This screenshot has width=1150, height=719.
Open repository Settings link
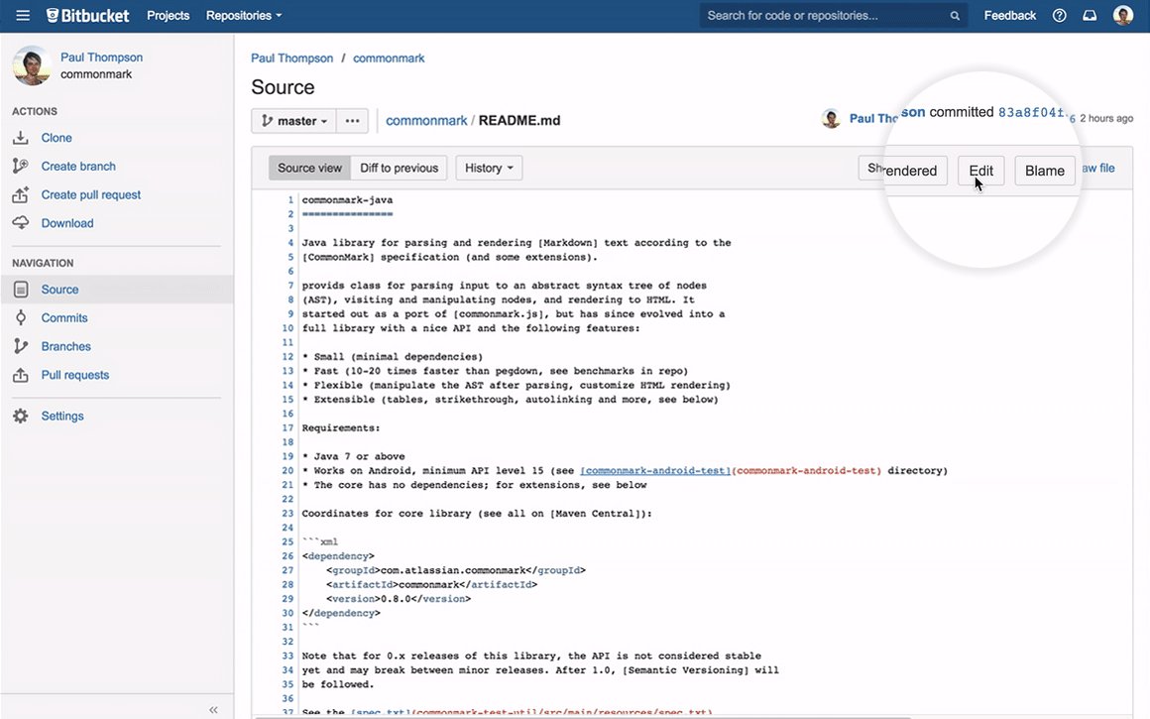click(62, 416)
